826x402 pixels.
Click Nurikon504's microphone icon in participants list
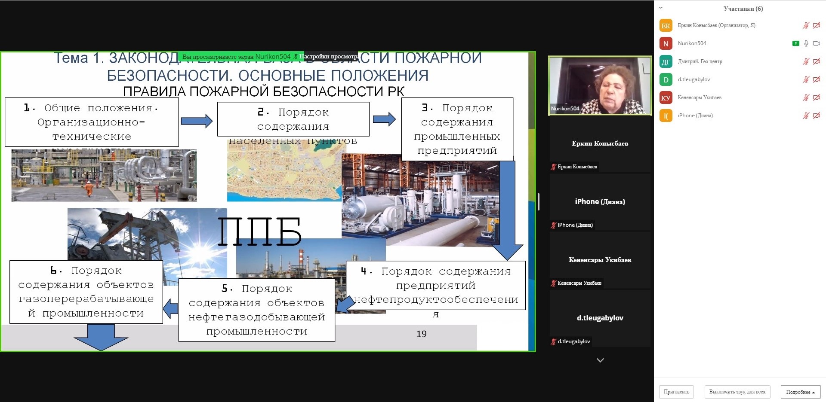[x=806, y=43]
